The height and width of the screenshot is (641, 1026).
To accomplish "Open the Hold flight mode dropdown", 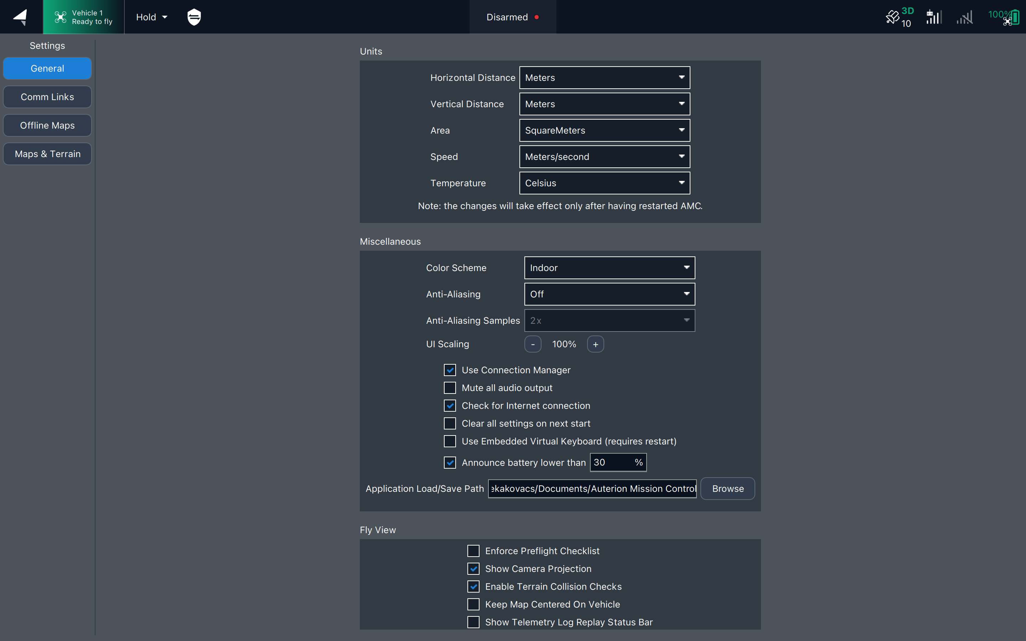I will pos(151,17).
